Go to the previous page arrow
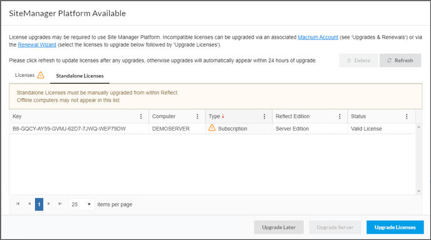This screenshot has width=431, height=240. pyautogui.click(x=29, y=204)
